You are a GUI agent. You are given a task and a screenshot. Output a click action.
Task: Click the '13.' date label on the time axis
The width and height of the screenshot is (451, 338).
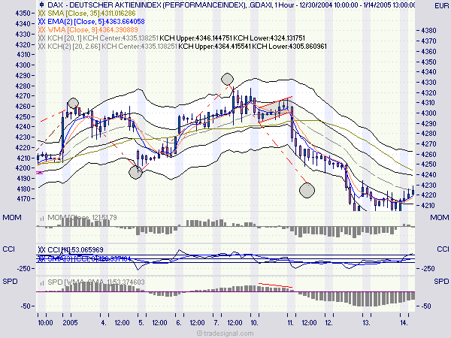[366, 322]
